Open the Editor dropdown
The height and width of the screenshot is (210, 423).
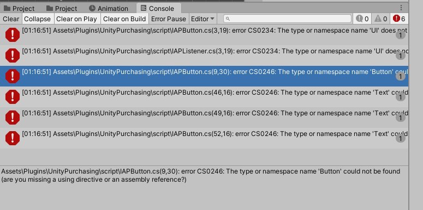(x=202, y=19)
